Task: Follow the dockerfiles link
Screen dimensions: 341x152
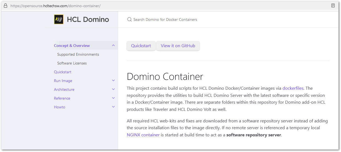Action: click(293, 88)
